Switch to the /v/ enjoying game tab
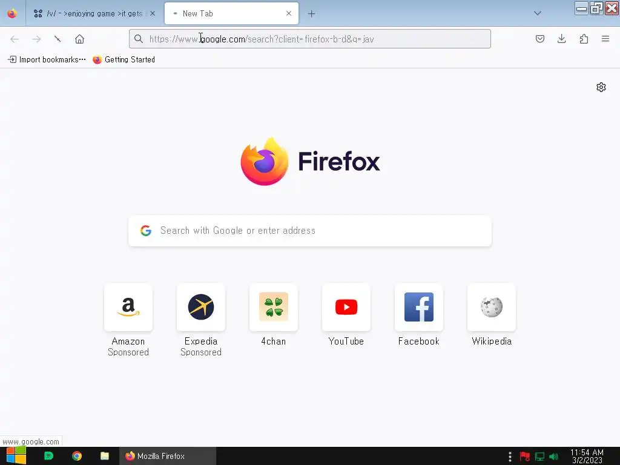This screenshot has height=465, width=620. [x=94, y=13]
